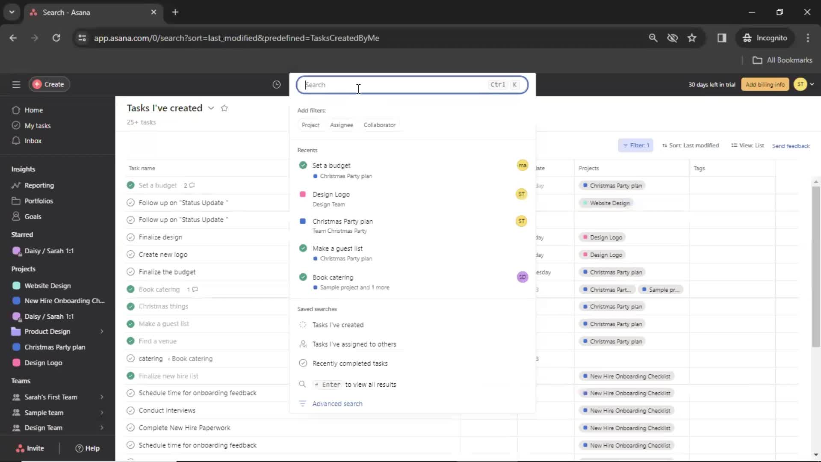Expand the Sort Last modified dropdown
The width and height of the screenshot is (821, 462).
(x=690, y=145)
